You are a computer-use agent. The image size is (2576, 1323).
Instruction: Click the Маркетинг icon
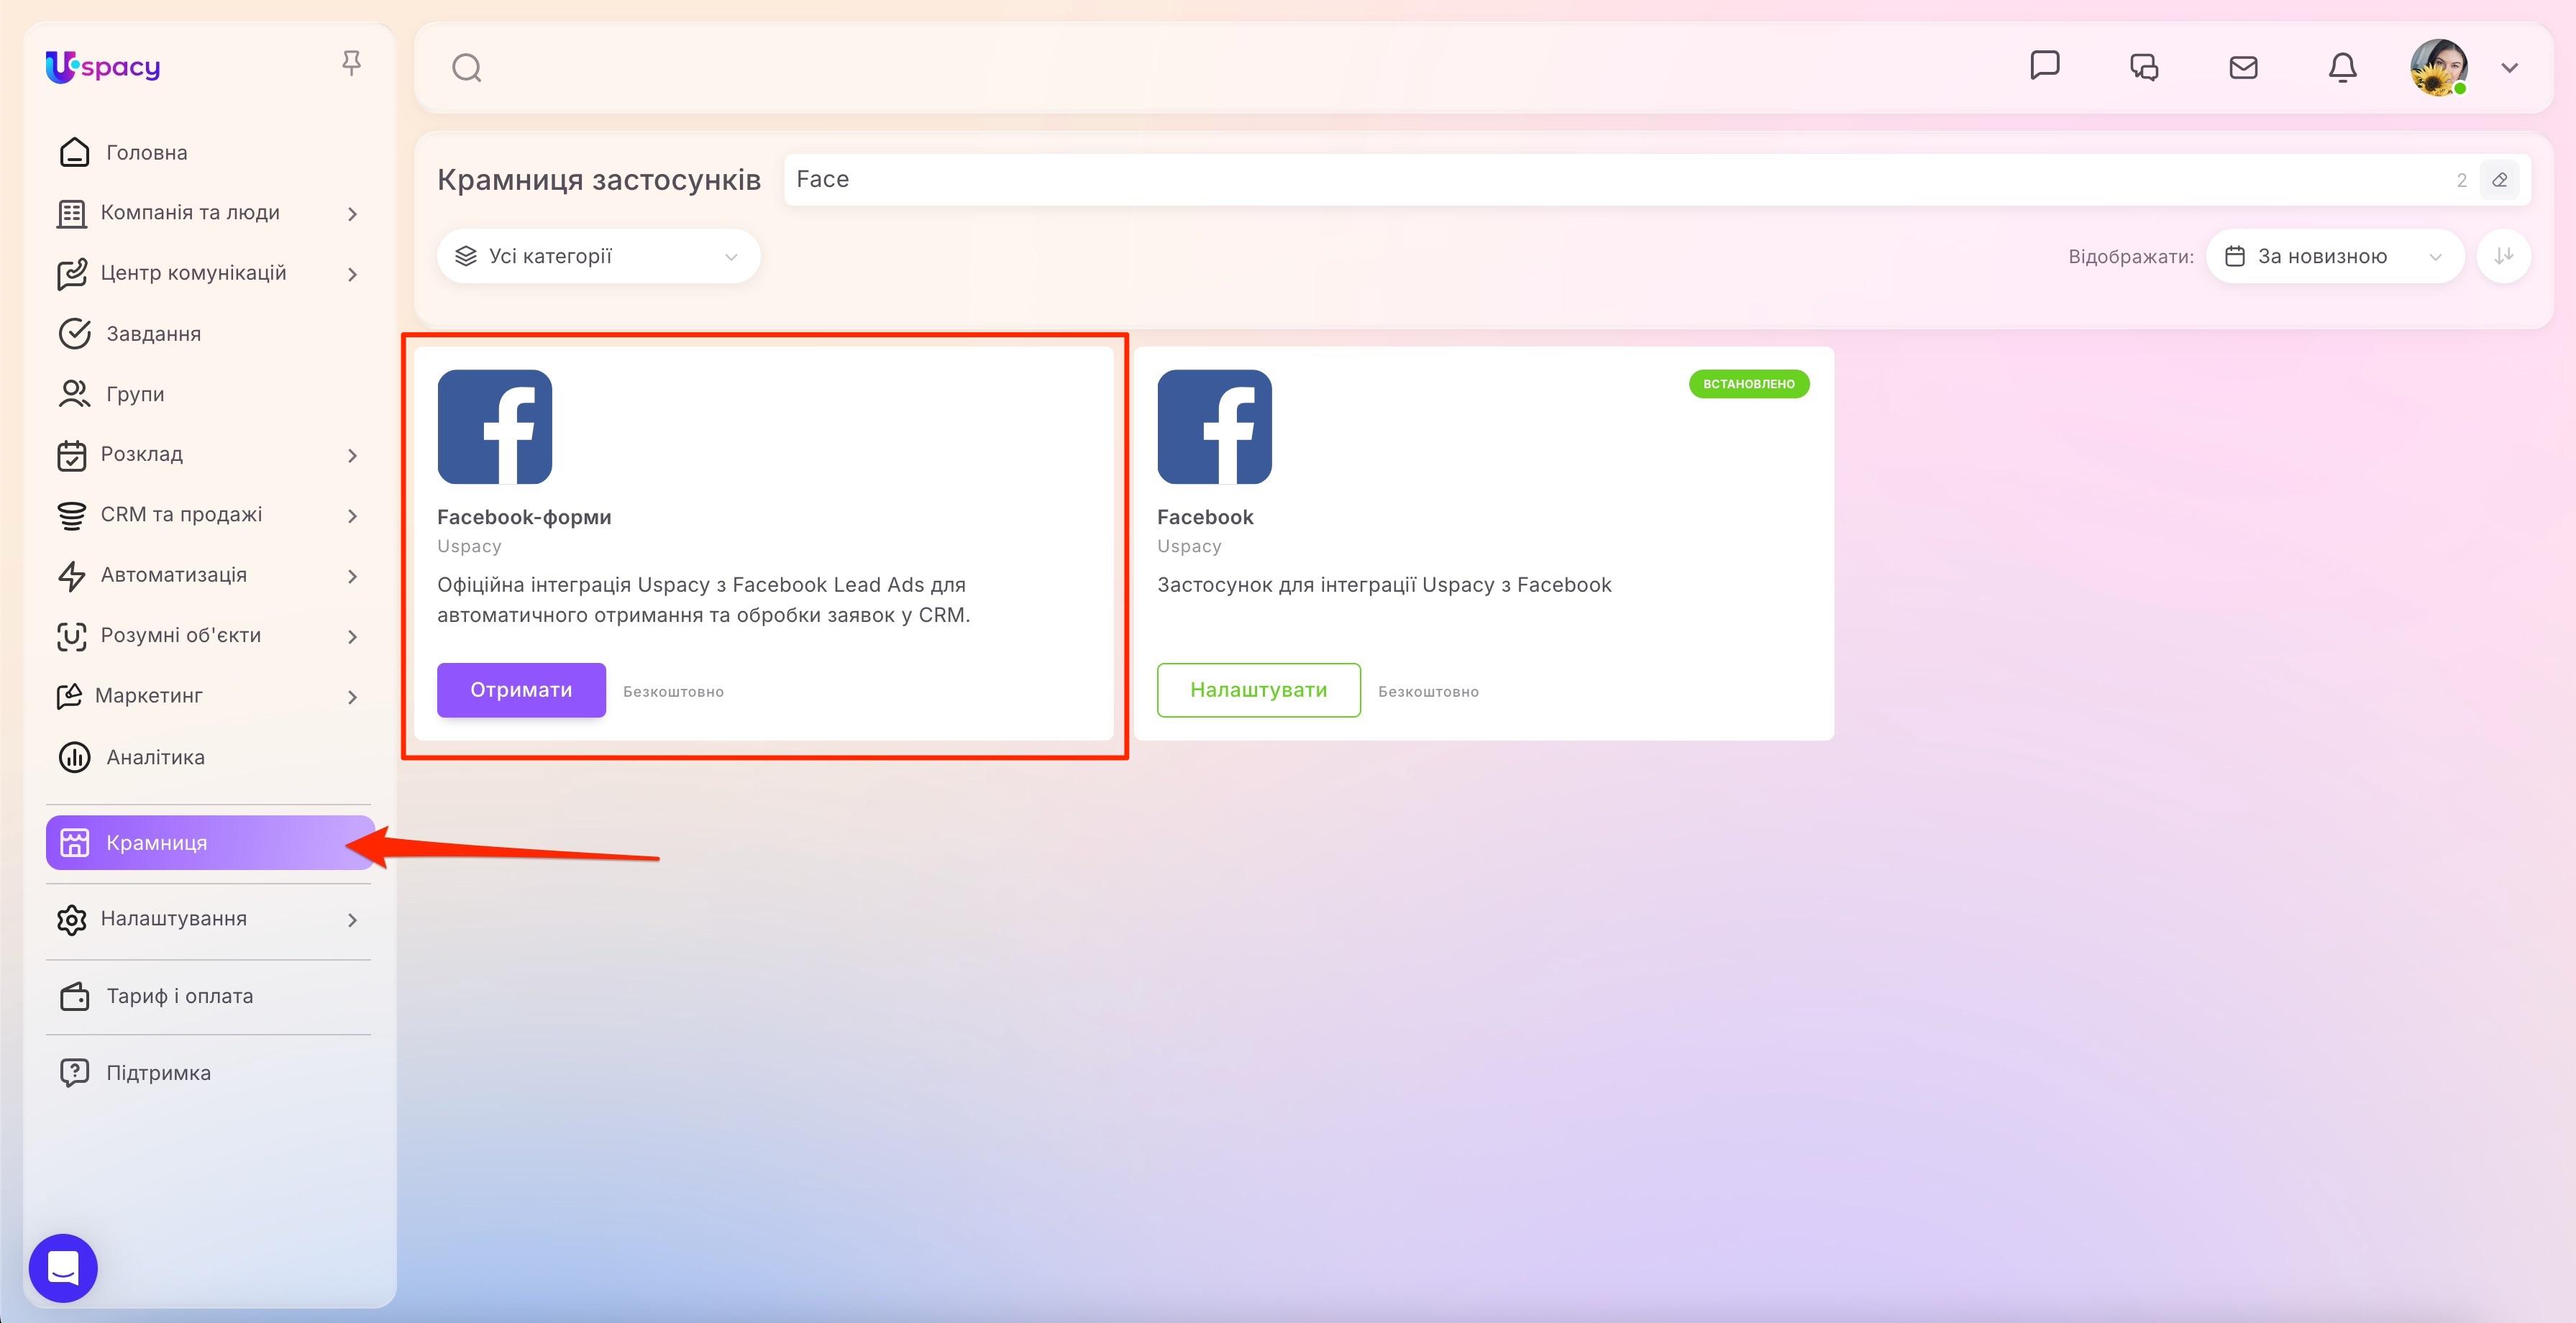(70, 696)
